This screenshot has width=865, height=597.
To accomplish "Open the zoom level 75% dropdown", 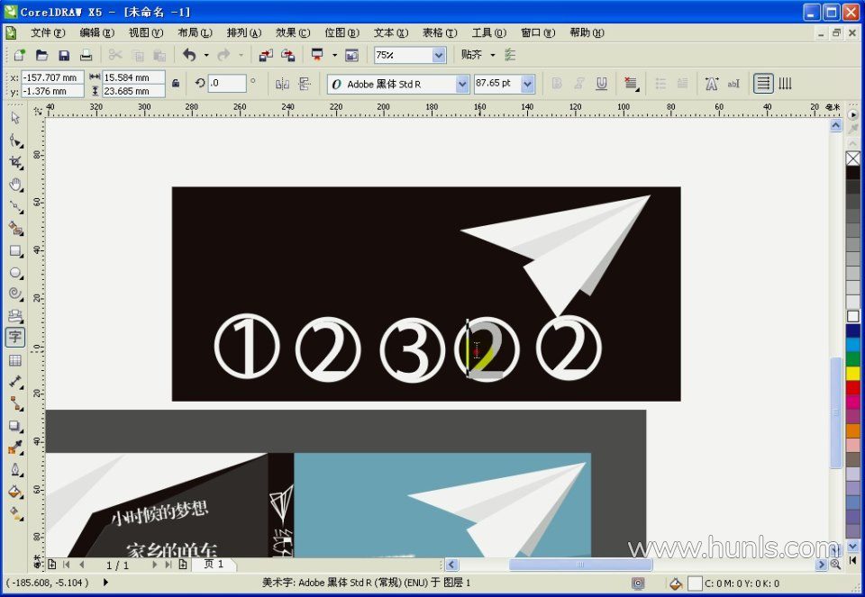I will pyautogui.click(x=439, y=55).
